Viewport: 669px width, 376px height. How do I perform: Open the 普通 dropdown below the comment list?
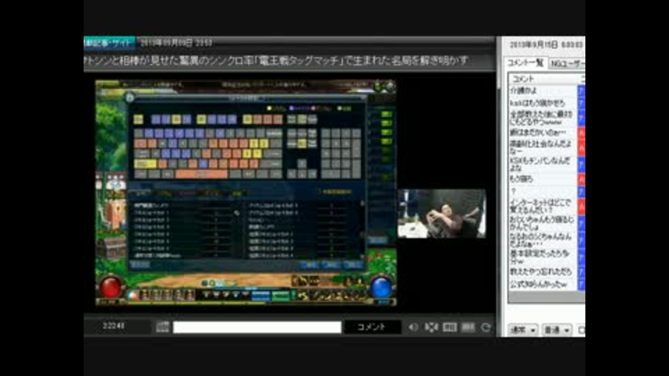click(x=557, y=330)
